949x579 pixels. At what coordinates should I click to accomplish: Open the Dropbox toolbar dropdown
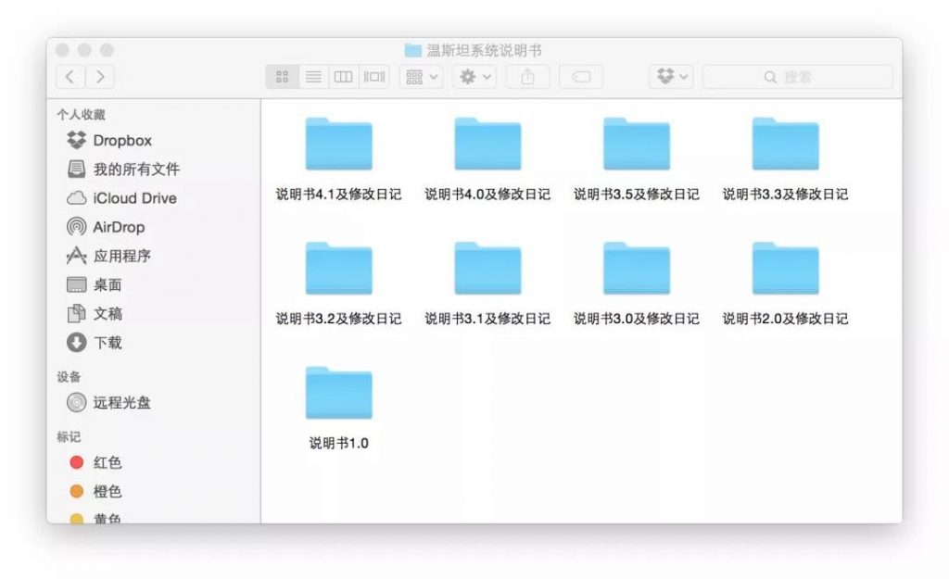point(670,77)
